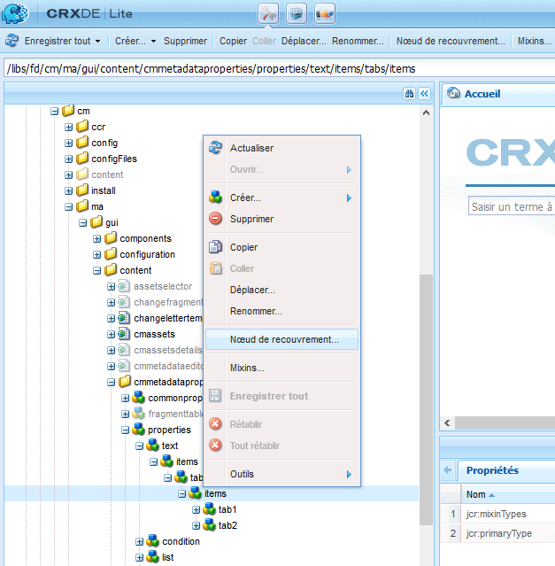Select the configuration tree item
The height and width of the screenshot is (566, 555).
147,254
